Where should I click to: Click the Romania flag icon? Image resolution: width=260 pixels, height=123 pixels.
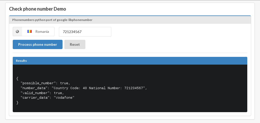(30, 31)
